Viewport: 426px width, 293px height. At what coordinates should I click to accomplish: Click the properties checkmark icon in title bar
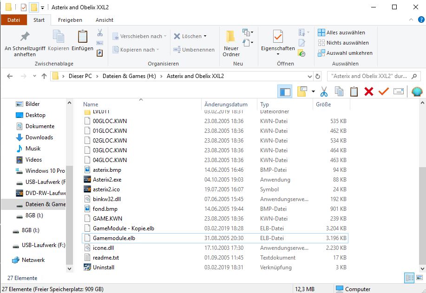(x=24, y=7)
